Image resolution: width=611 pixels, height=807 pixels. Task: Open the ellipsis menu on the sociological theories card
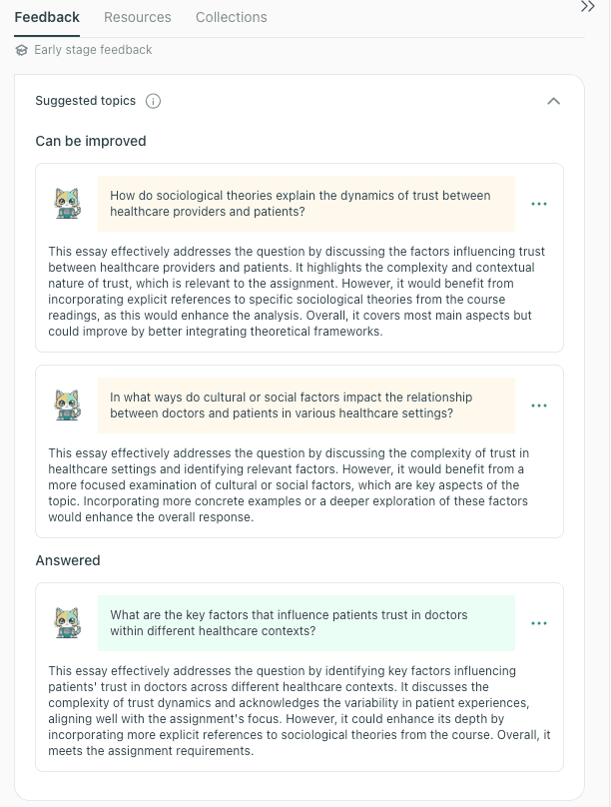[x=540, y=204]
